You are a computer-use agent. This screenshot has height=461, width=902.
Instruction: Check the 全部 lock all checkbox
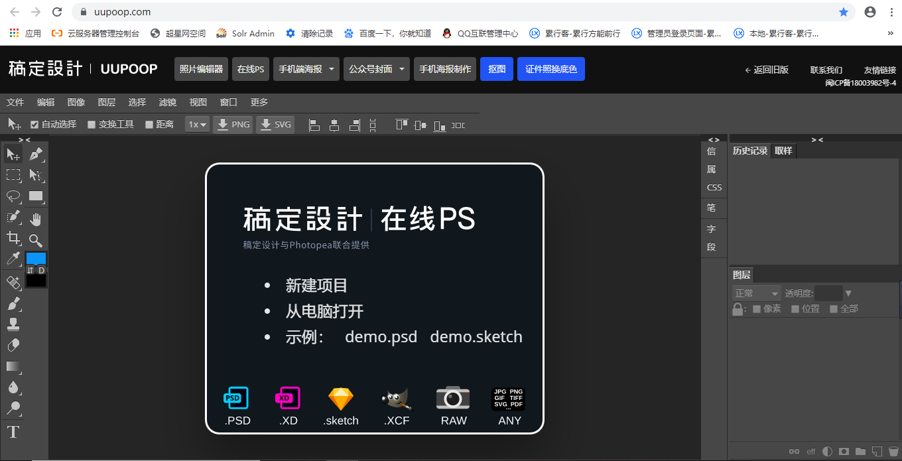pyautogui.click(x=834, y=308)
